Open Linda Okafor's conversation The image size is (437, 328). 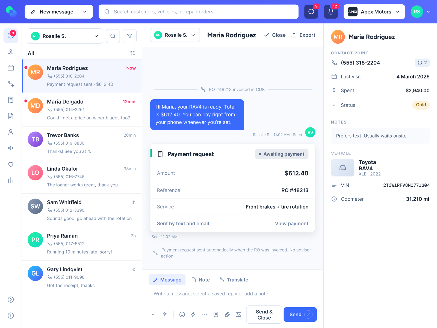point(82,177)
